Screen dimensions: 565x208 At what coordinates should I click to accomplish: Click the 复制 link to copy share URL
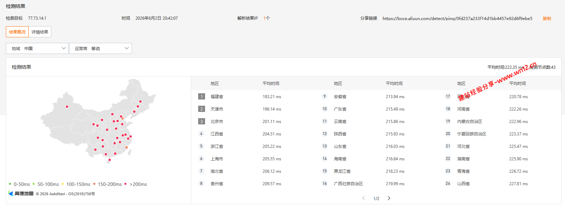[x=547, y=18]
